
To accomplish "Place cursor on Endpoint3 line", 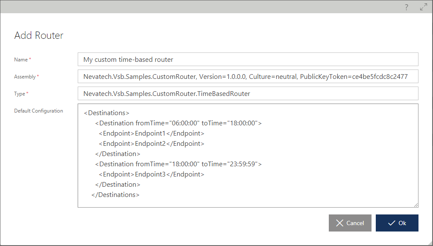I will (152, 174).
